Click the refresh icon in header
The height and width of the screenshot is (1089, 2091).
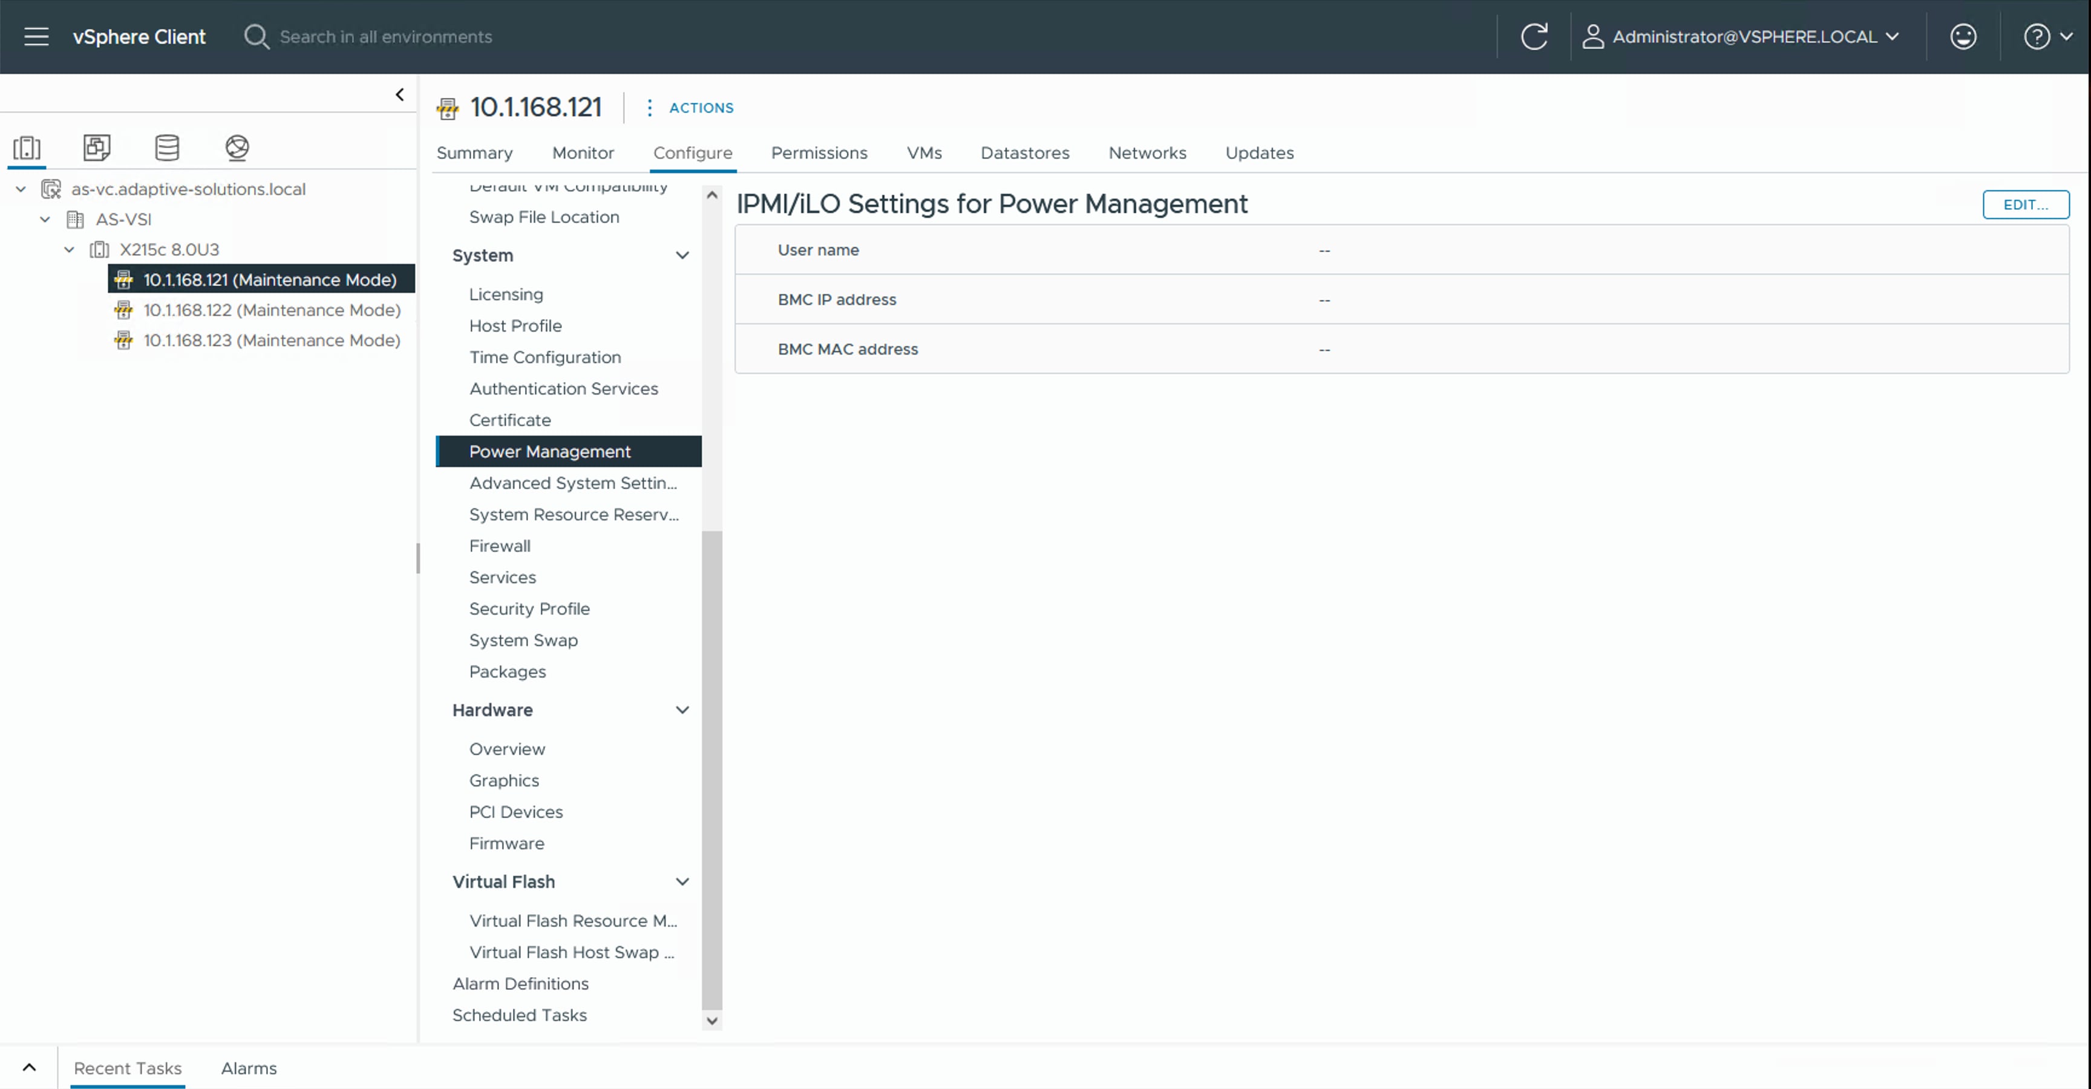[1533, 36]
